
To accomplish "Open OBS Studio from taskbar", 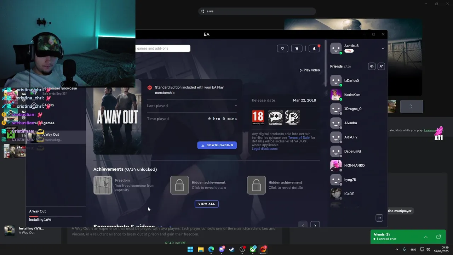I will [x=242, y=249].
